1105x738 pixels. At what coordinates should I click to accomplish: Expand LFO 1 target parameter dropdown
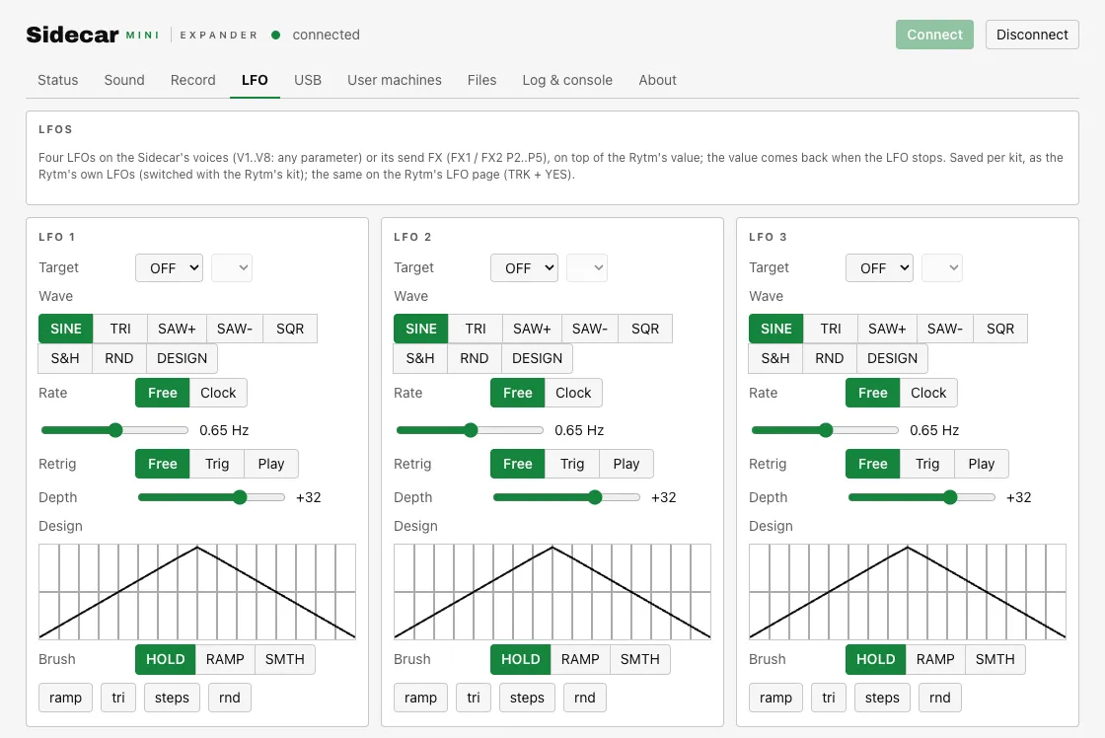(232, 267)
